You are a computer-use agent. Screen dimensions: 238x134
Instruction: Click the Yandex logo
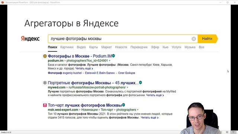[30, 39]
